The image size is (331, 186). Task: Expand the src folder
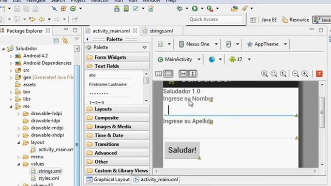pyautogui.click(x=11, y=70)
